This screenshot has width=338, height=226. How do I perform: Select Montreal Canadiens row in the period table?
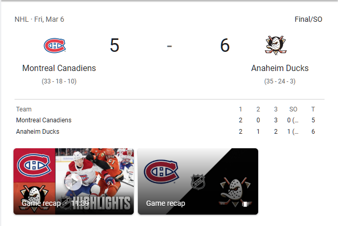coord(44,120)
